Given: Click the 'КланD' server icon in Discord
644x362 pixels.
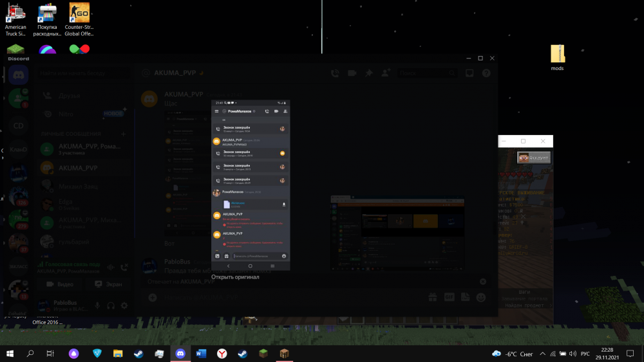Looking at the screenshot, I should point(19,150).
